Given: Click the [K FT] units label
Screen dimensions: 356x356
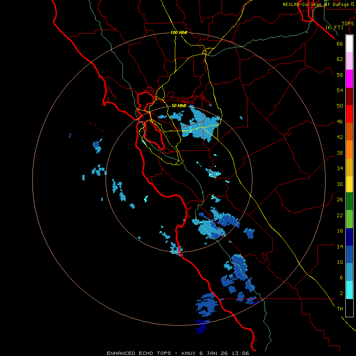Looking at the screenshot, I should tap(334, 27).
